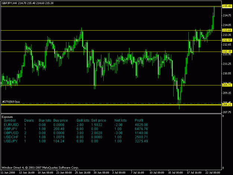The width and height of the screenshot is (233, 175).
Task: Select the 212.97 price level label
Action: pos(227,40)
